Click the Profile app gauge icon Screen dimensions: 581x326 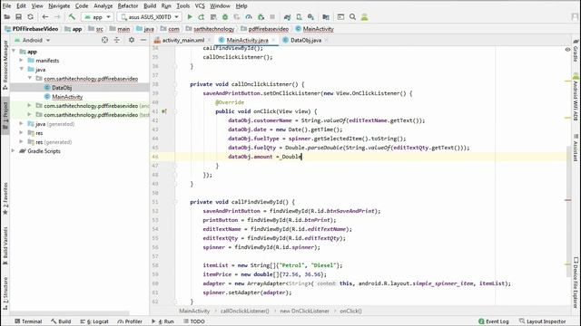click(249, 17)
